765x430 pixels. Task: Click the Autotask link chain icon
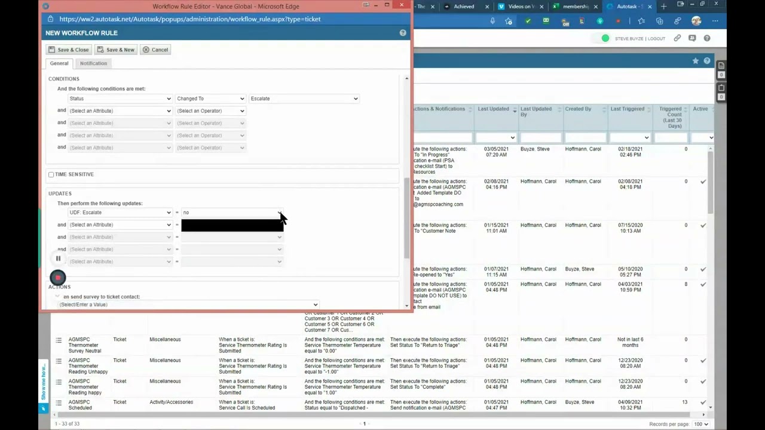pos(677,38)
